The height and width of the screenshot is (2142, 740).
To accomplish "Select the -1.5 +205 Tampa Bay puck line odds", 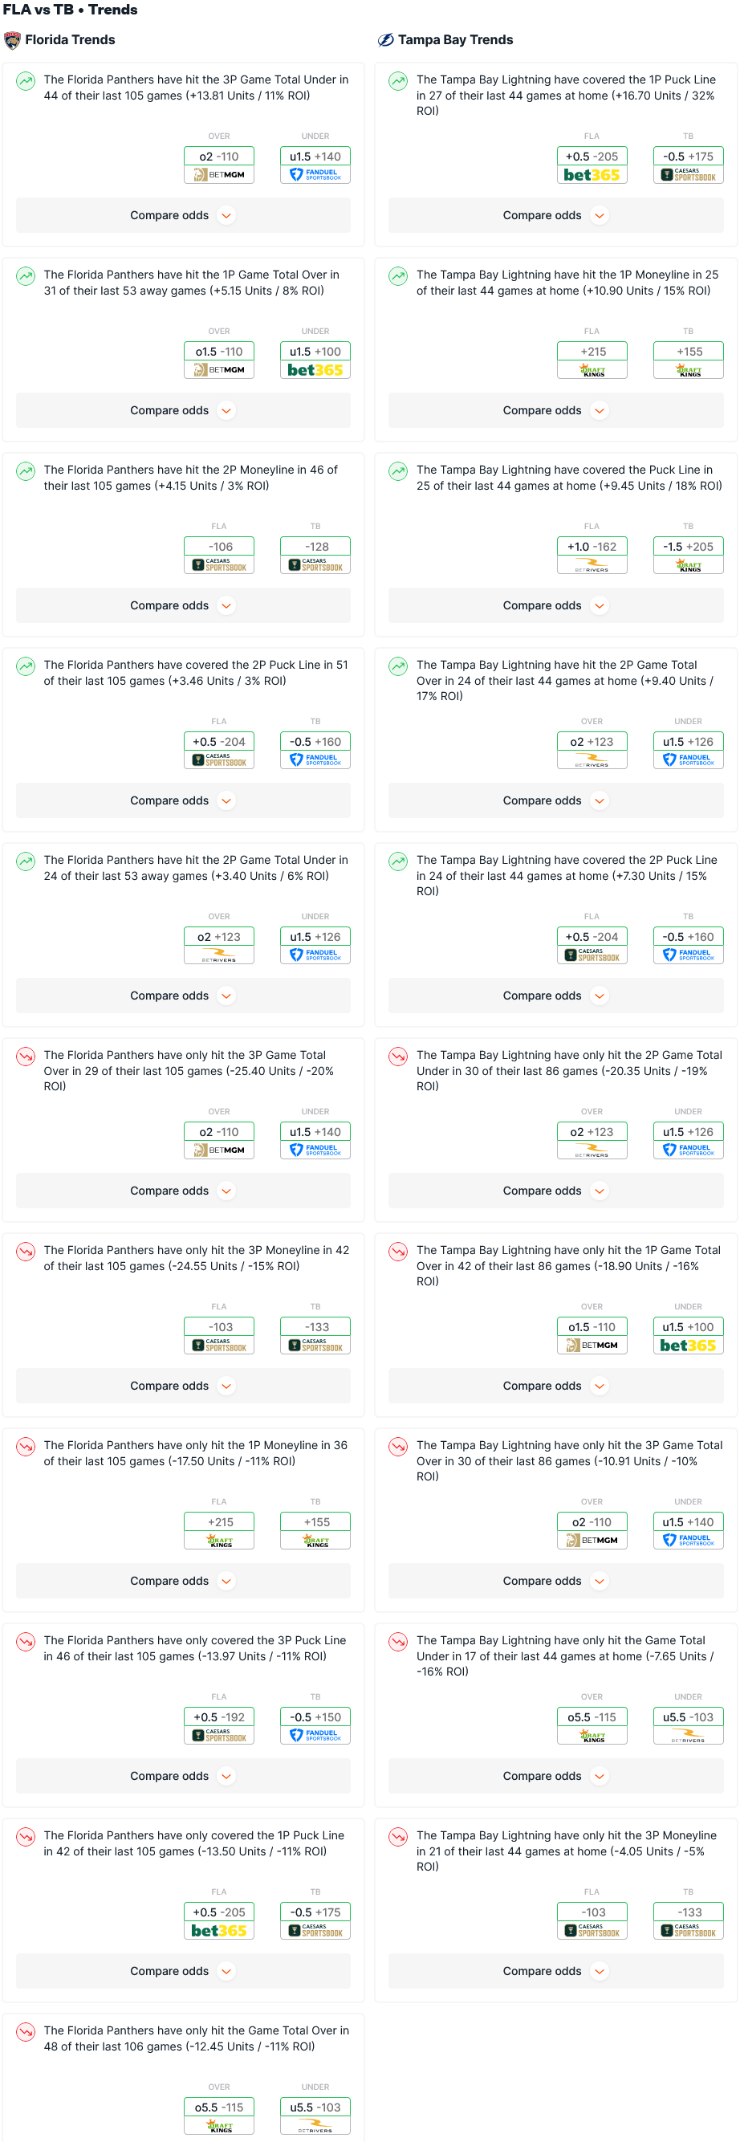I will (x=688, y=548).
